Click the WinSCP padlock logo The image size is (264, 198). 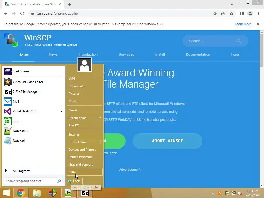(x=11, y=40)
